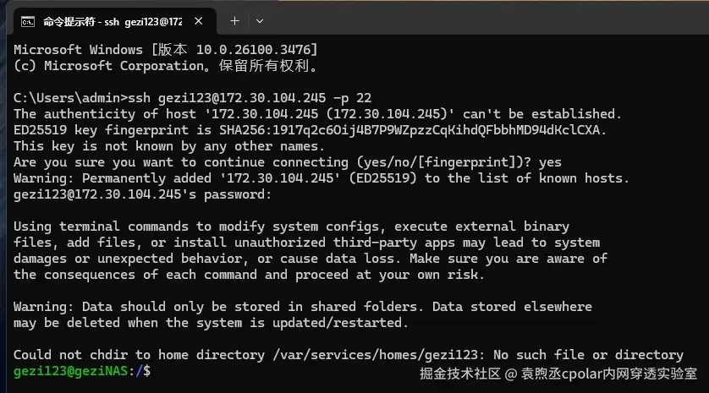Image resolution: width=709 pixels, height=393 pixels.
Task: Click the password prompt line
Action: [x=142, y=194]
